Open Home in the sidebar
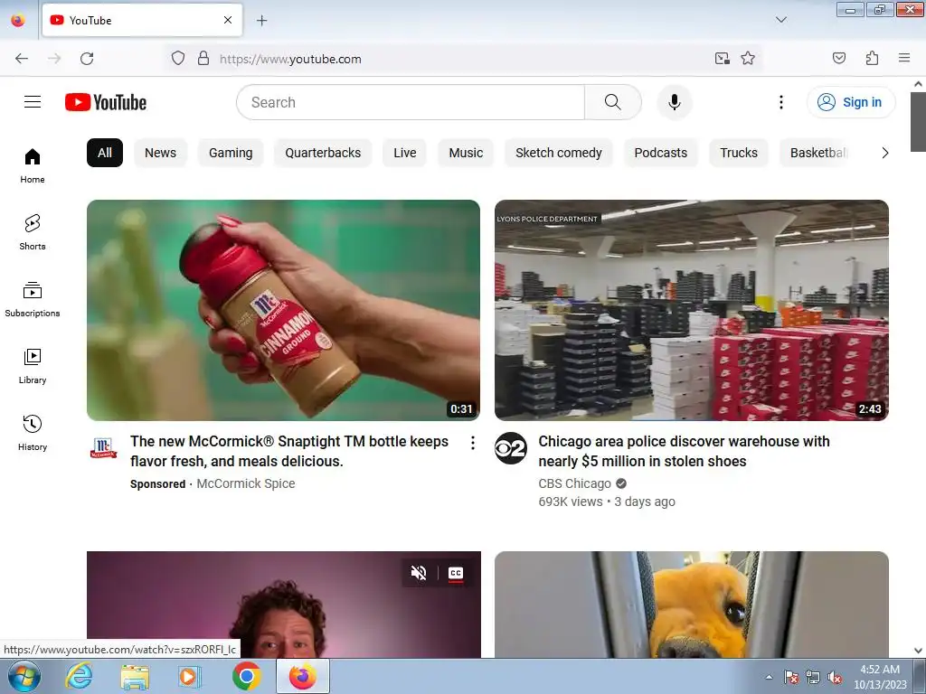Viewport: 926px width, 694px height. point(33,166)
